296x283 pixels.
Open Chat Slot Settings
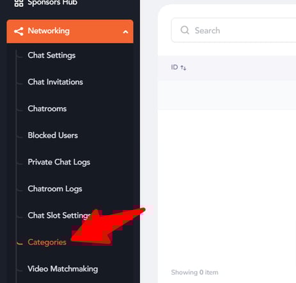click(x=59, y=216)
